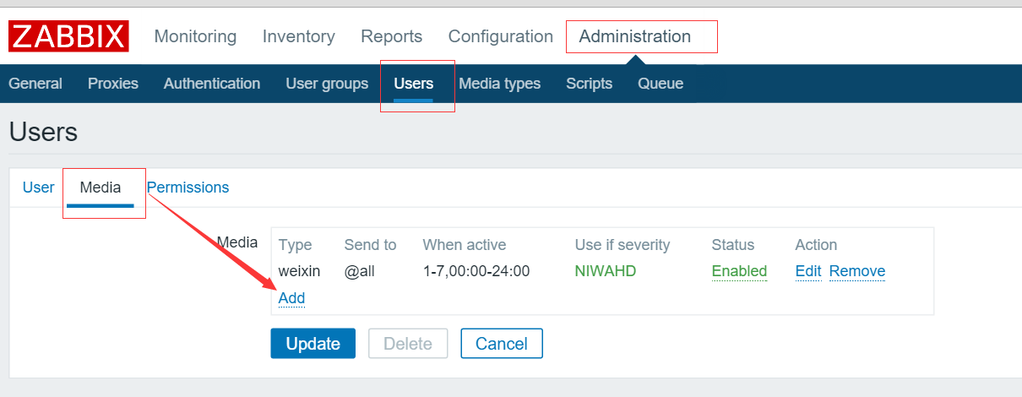This screenshot has height=397, width=1022.
Task: Open the Authentication section
Action: 212,84
